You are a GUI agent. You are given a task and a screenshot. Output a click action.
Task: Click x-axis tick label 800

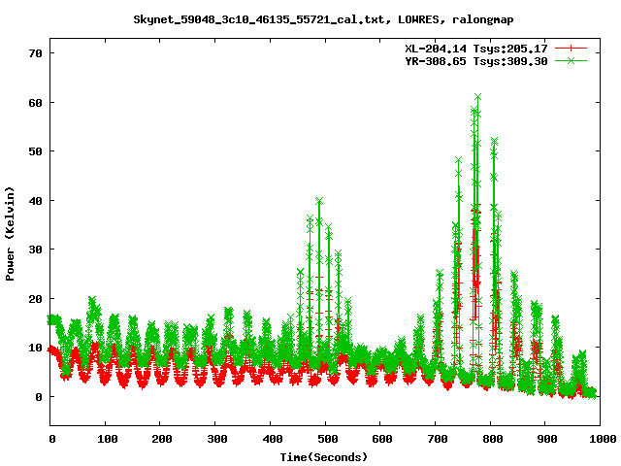pos(492,439)
